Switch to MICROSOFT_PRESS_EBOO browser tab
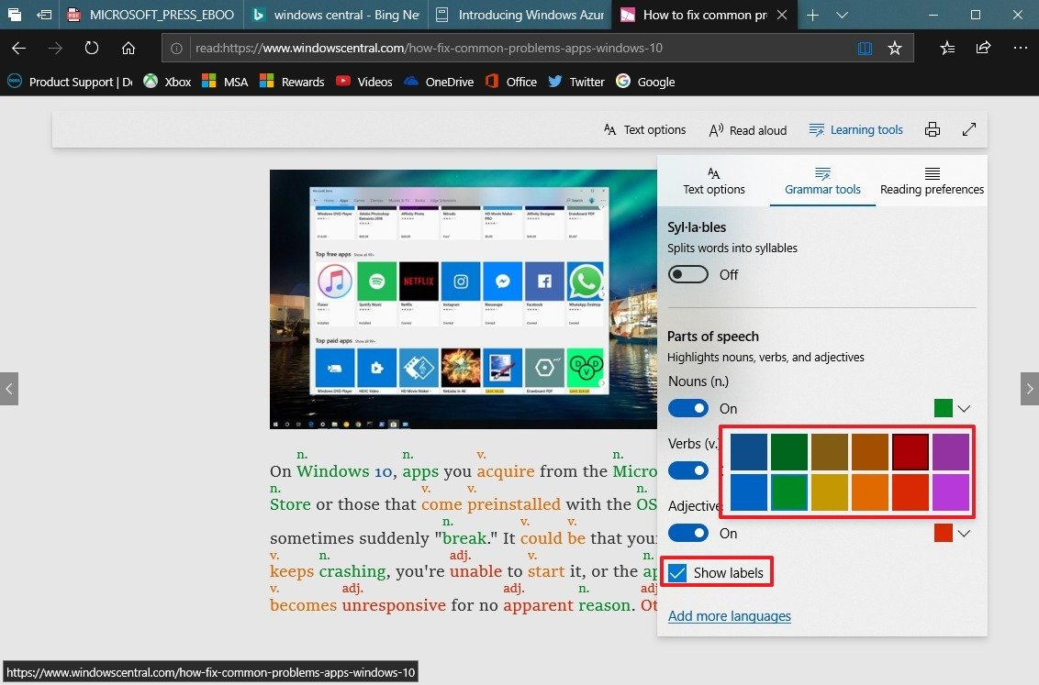This screenshot has width=1039, height=685. pyautogui.click(x=151, y=15)
